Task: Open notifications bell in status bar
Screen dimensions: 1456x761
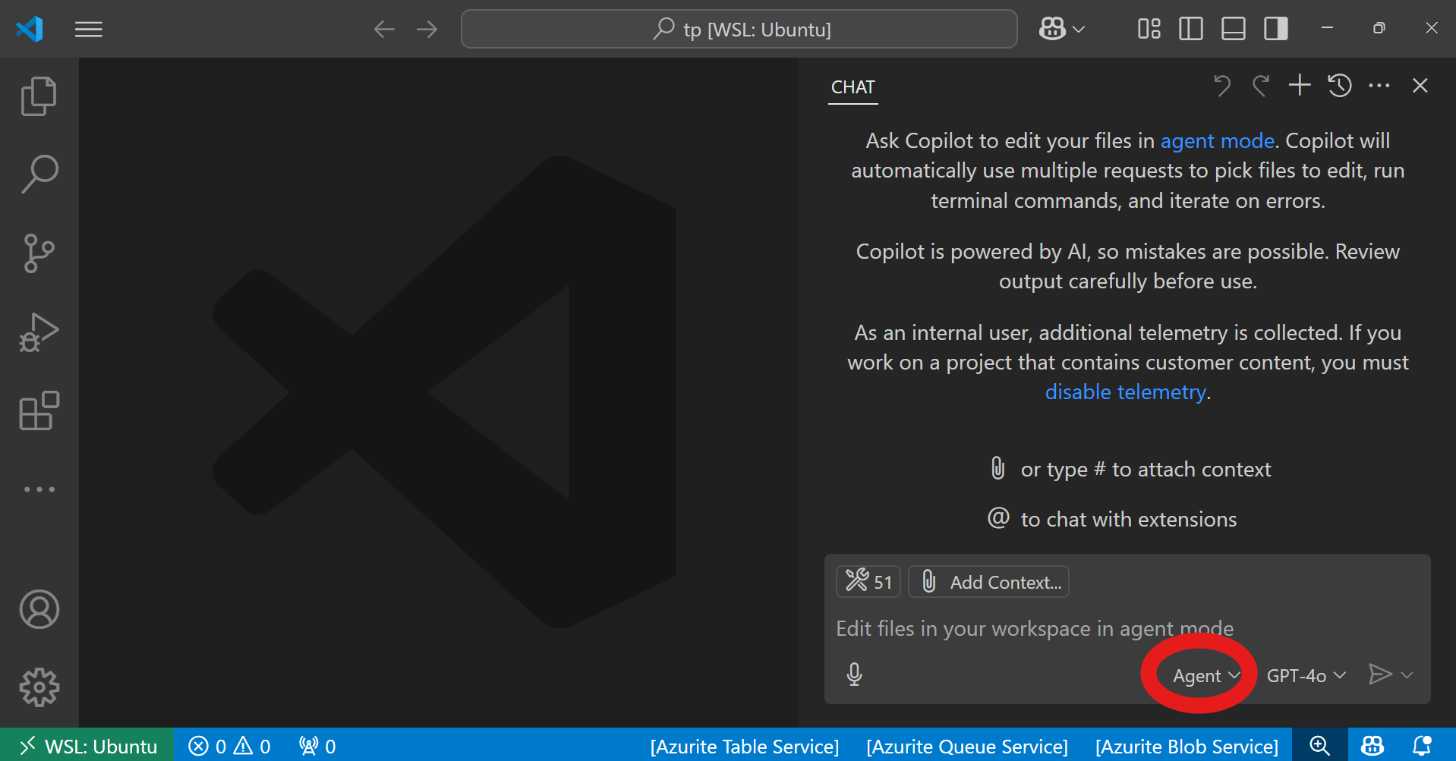Action: coord(1422,746)
